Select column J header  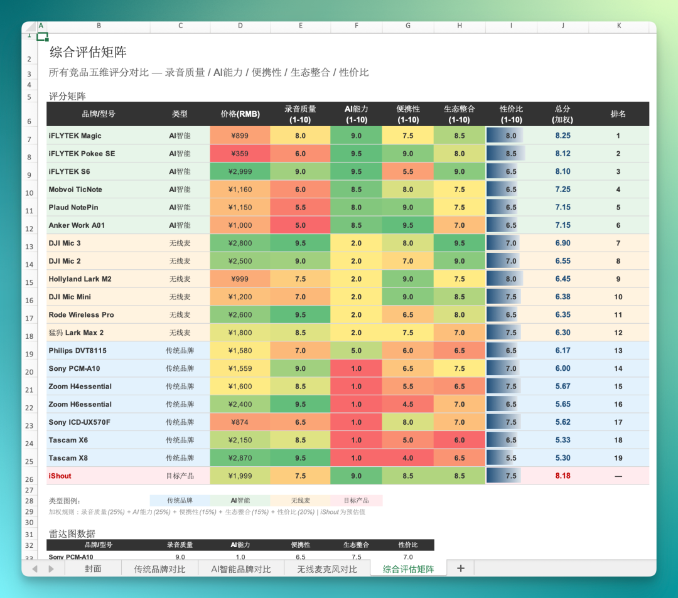pyautogui.click(x=562, y=26)
